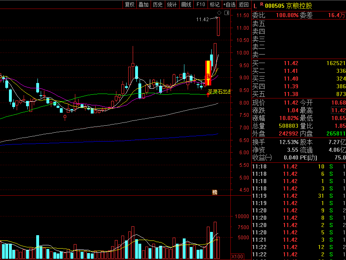Select the latest limit-up candlestick
The height and width of the screenshot is (260, 346).
[218, 26]
